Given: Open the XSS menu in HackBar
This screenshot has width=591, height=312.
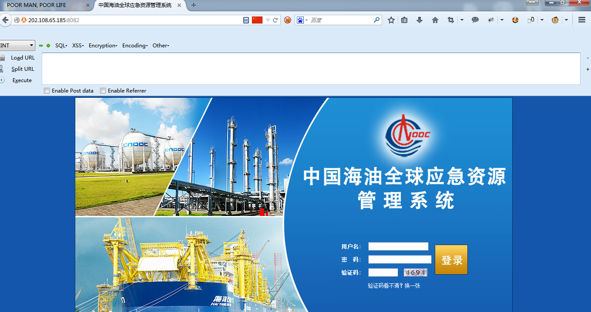Looking at the screenshot, I should 78,46.
